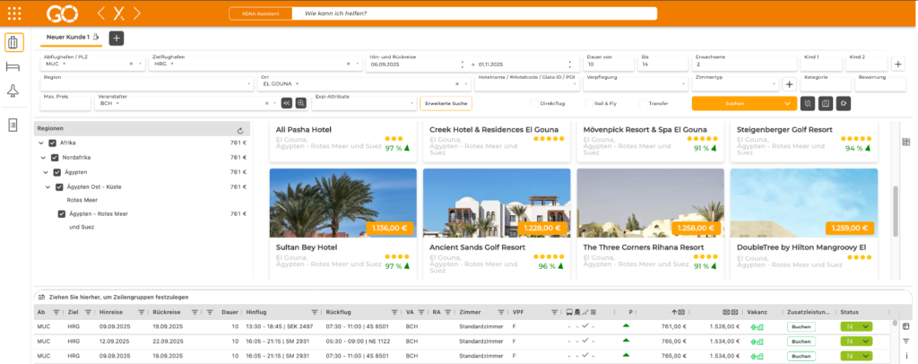918x364 pixels.
Task: Expand the Zimmertyp dropdown
Action: [x=731, y=84]
